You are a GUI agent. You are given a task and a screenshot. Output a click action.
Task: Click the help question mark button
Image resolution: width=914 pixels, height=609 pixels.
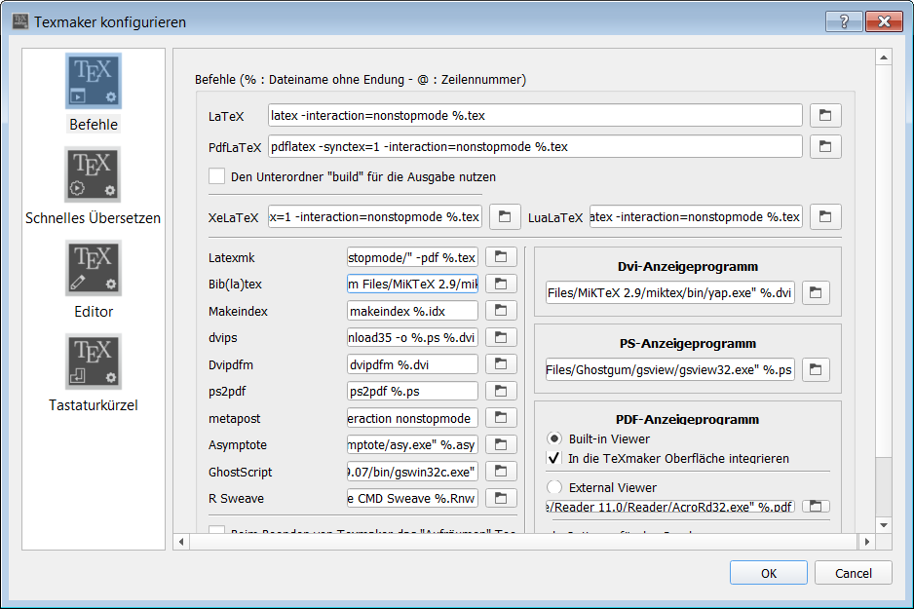844,21
